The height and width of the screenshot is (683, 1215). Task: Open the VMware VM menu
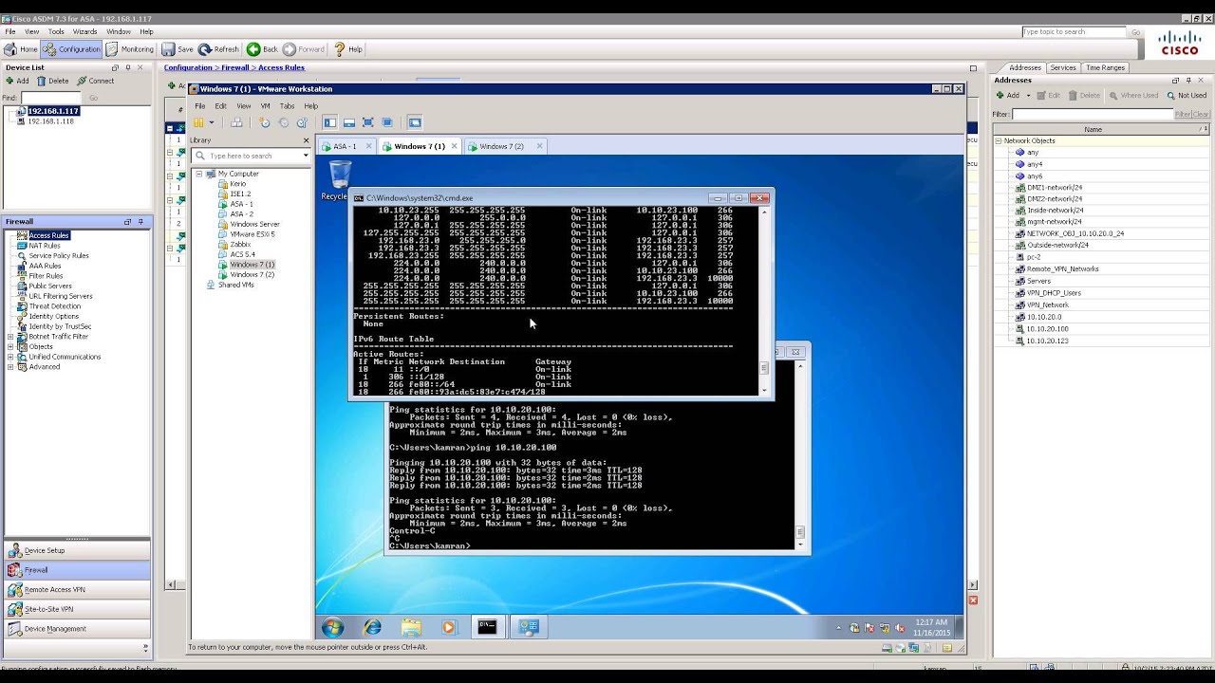265,106
